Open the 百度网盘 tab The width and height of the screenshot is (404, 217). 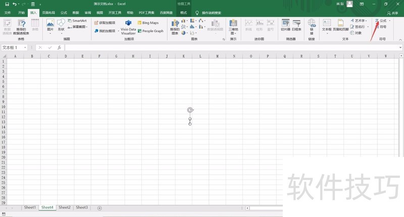pos(166,13)
